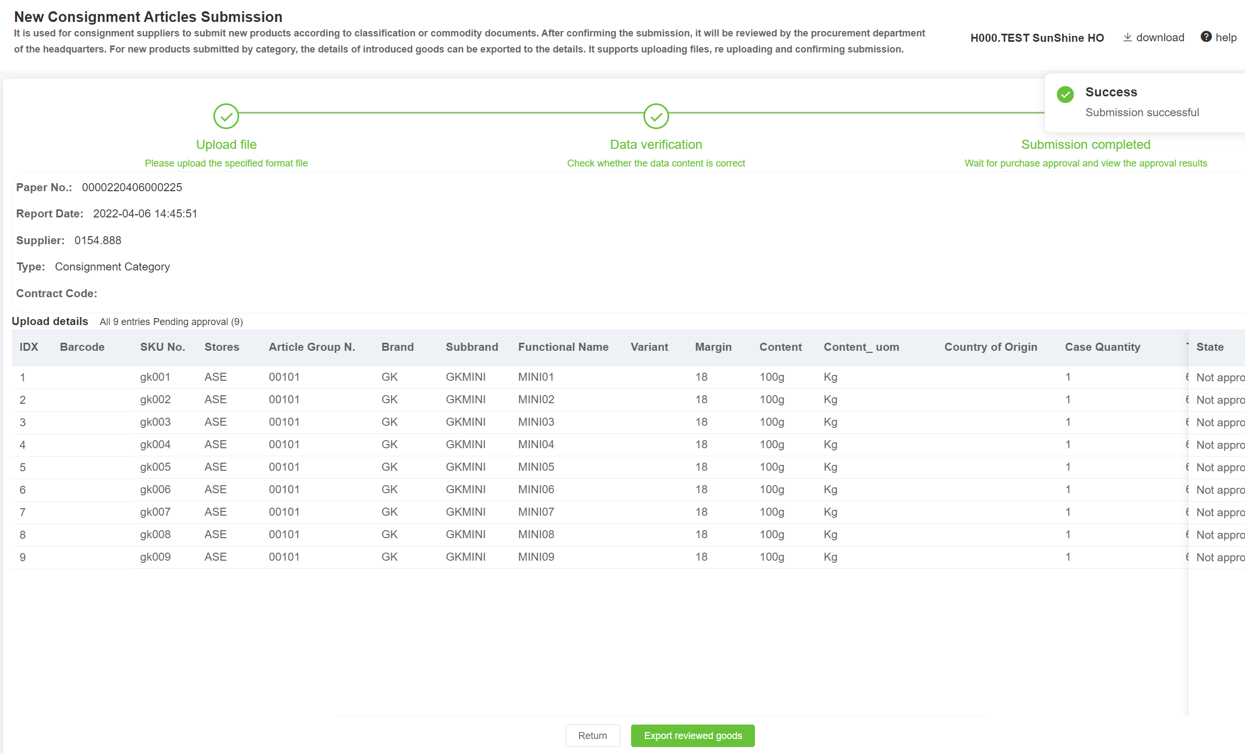Click the State column header
Viewport: 1245px width, 754px height.
(x=1210, y=347)
